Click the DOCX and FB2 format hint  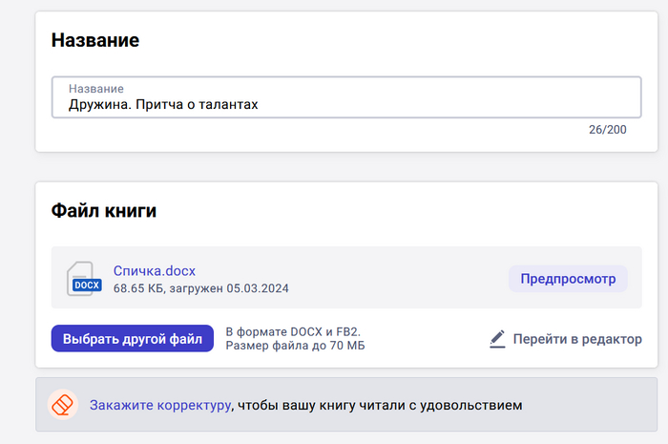click(x=286, y=331)
